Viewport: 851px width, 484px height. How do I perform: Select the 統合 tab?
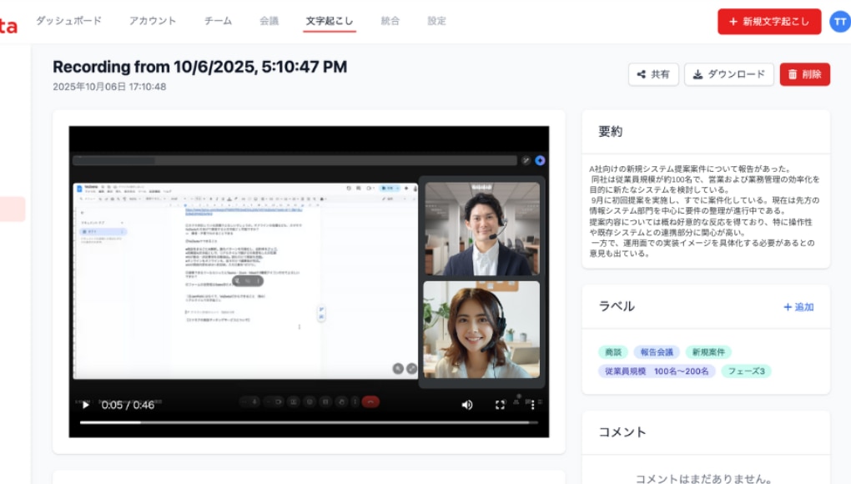[x=390, y=21]
